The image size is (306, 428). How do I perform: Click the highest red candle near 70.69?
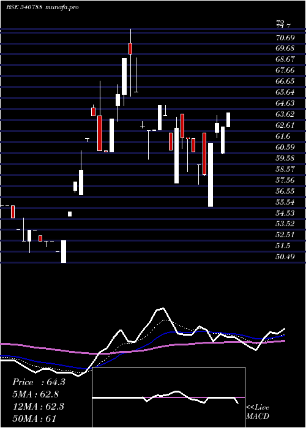coord(130,48)
